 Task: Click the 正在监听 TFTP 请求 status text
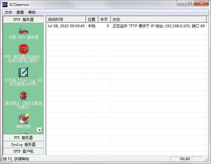coord(159,26)
